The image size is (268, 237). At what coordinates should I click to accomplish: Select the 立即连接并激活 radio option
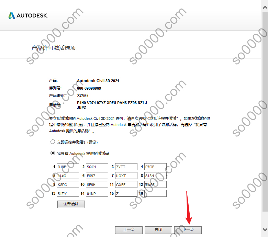point(53,142)
